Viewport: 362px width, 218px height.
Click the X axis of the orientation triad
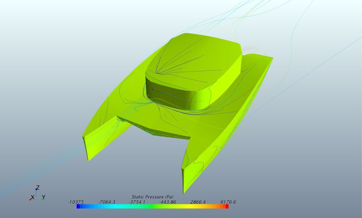click(x=32, y=197)
